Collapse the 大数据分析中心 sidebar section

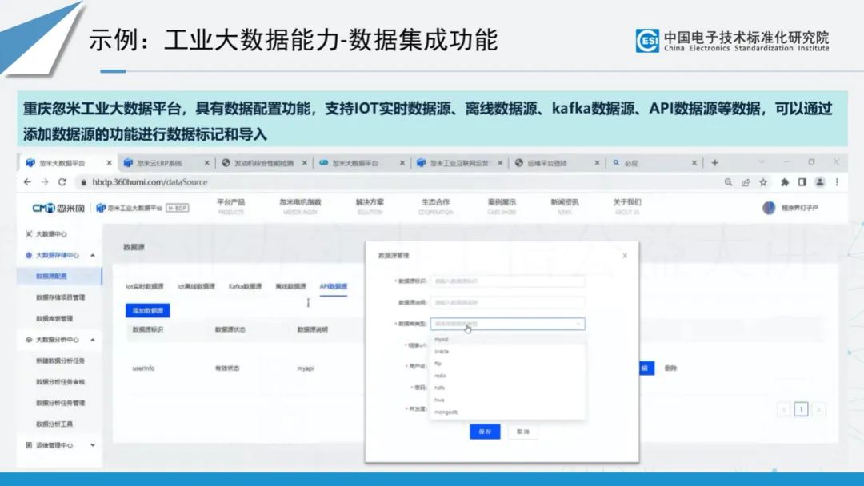pyautogui.click(x=93, y=340)
